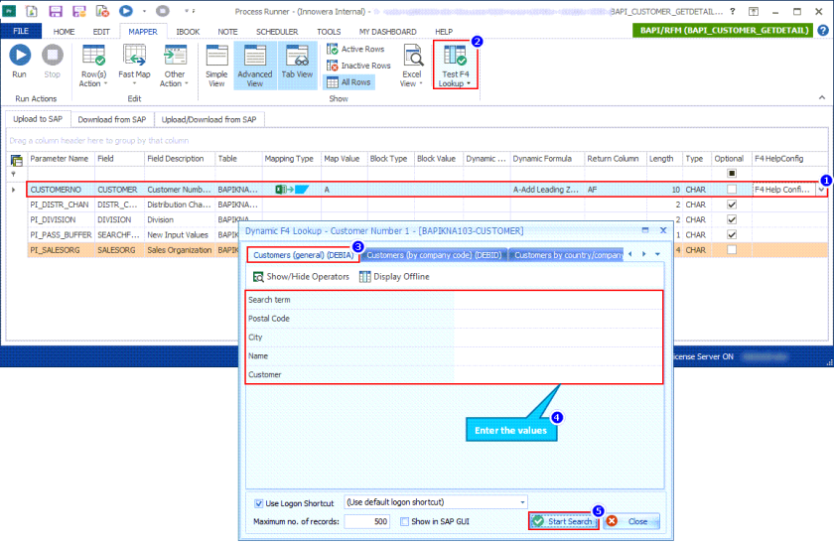Click small run icon in title bar
Viewport: 834px width, 546px height.
[125, 11]
